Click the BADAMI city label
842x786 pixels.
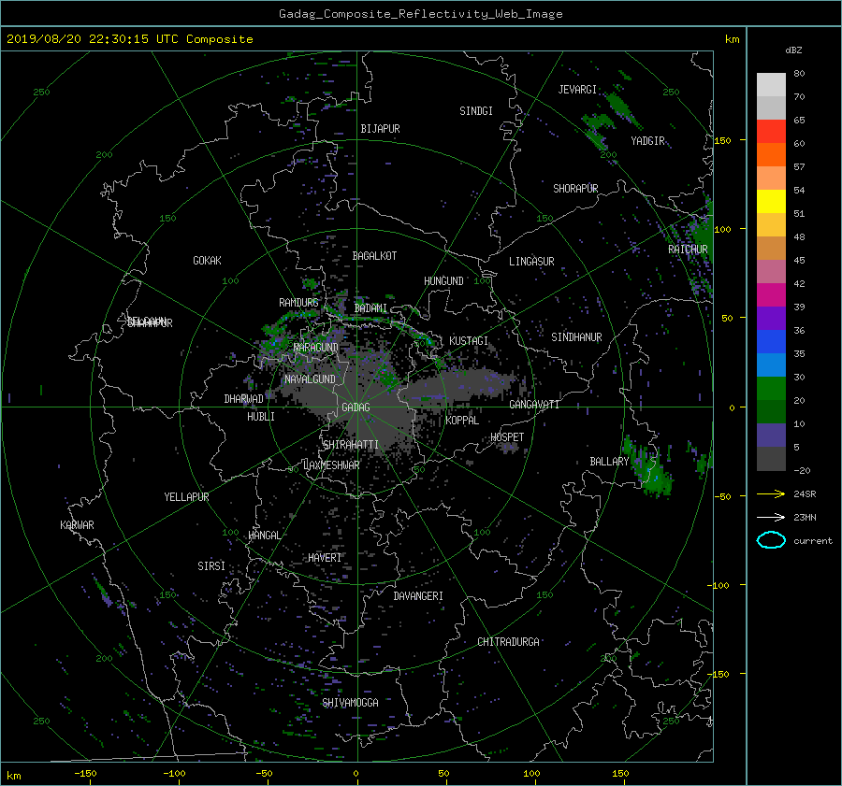[370, 308]
